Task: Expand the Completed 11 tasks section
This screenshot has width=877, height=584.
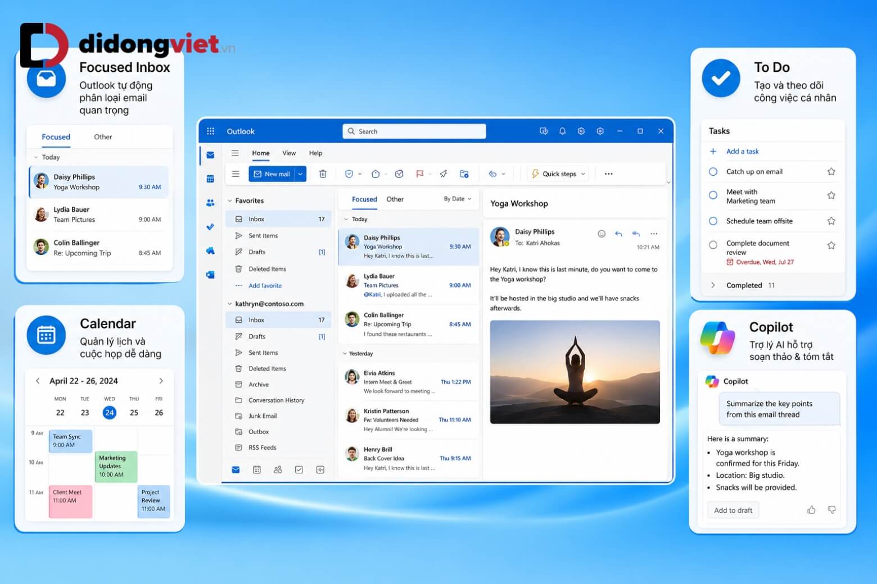Action: click(x=713, y=285)
